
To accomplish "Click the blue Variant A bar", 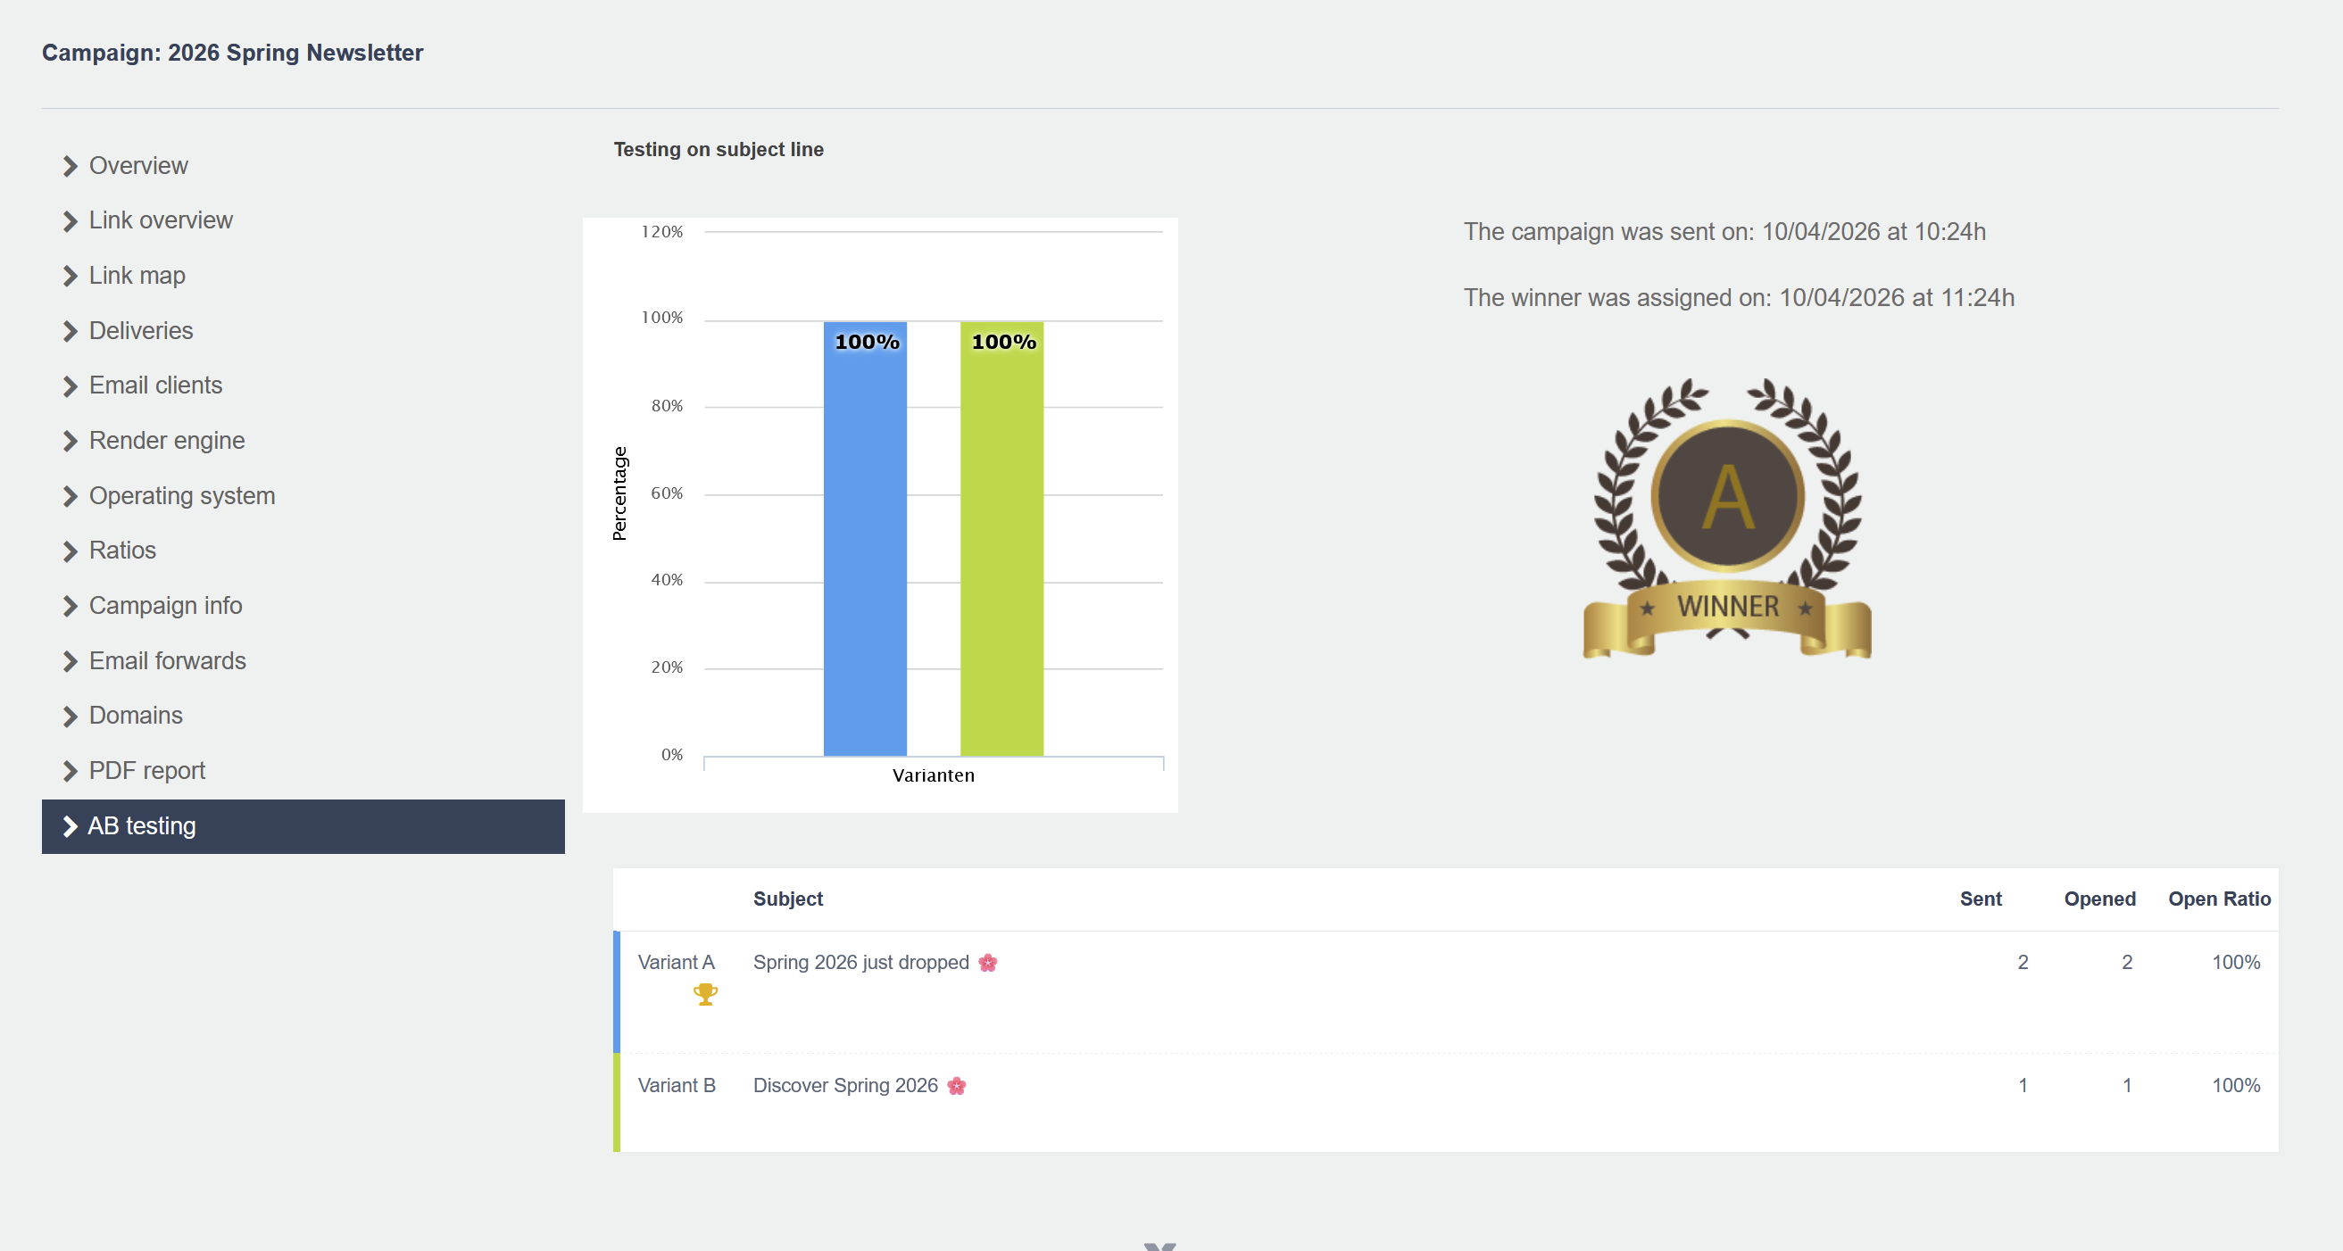I will pyautogui.click(x=865, y=545).
